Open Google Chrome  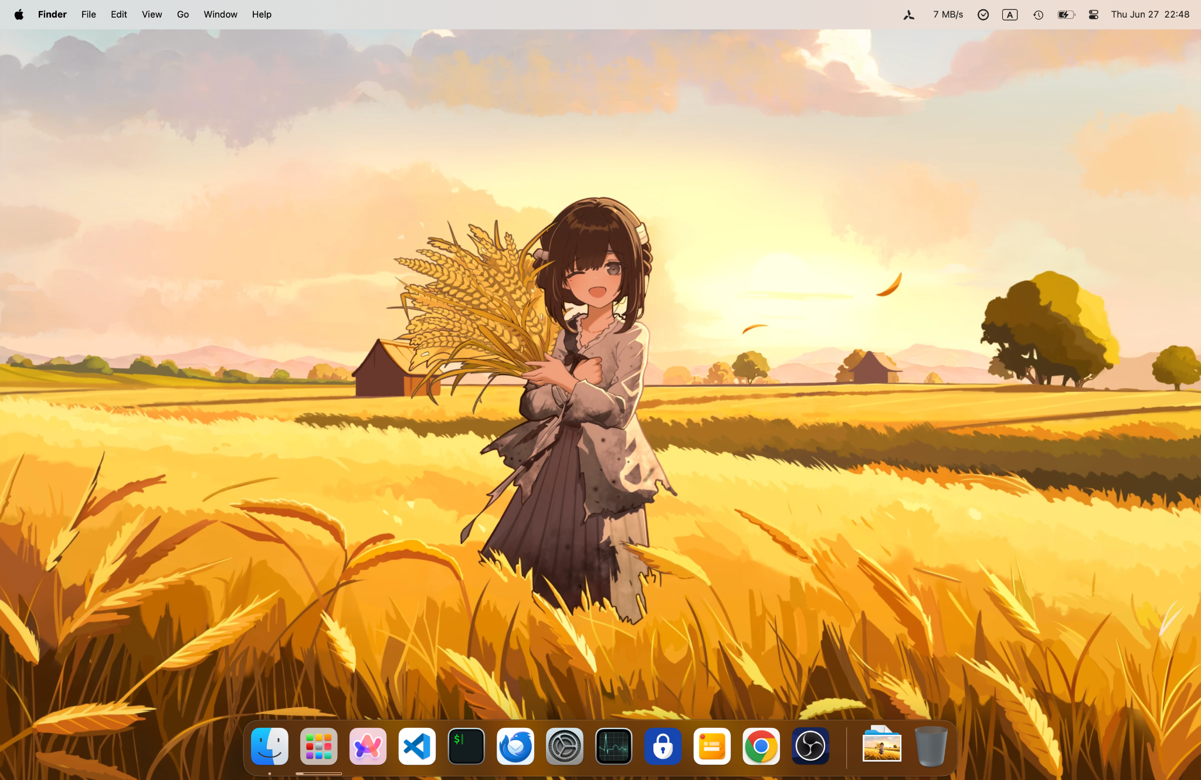coord(760,746)
